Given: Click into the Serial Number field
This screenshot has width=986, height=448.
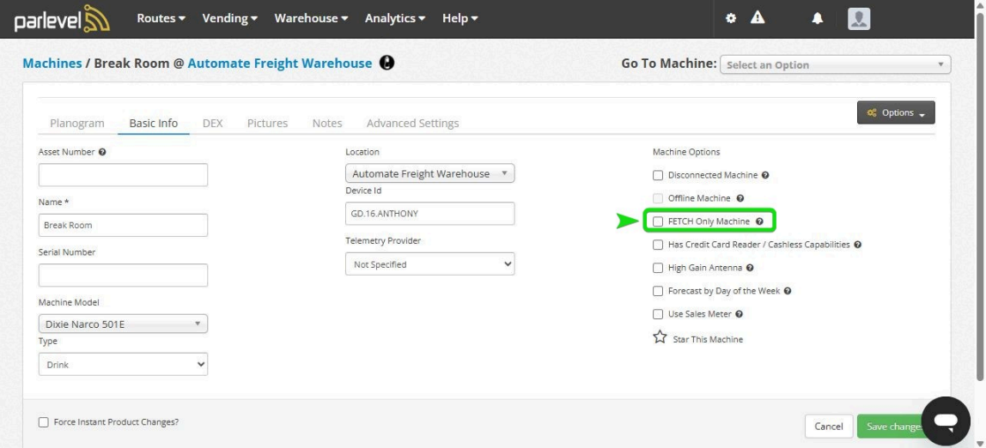Looking at the screenshot, I should 123,275.
